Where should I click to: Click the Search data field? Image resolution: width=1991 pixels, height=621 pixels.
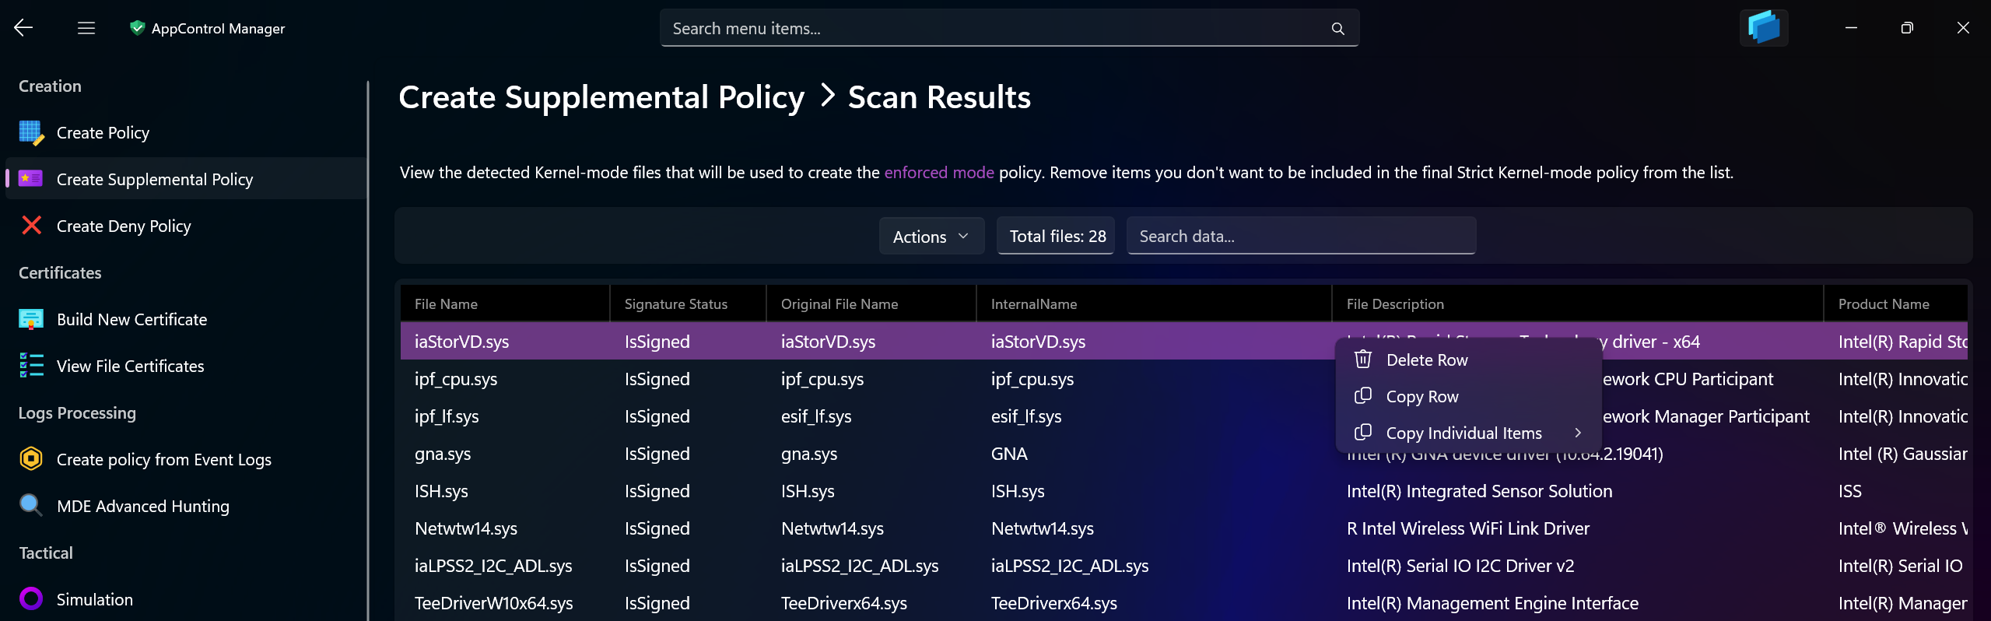[1301, 236]
